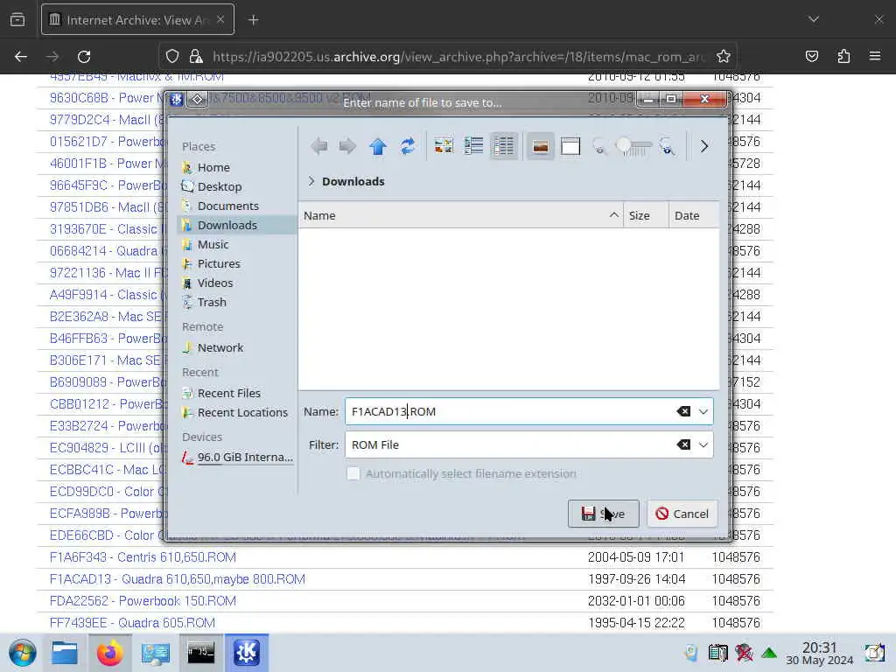This screenshot has width=896, height=672.
Task: Open Powerbook 150.ROM link
Action: [143, 601]
